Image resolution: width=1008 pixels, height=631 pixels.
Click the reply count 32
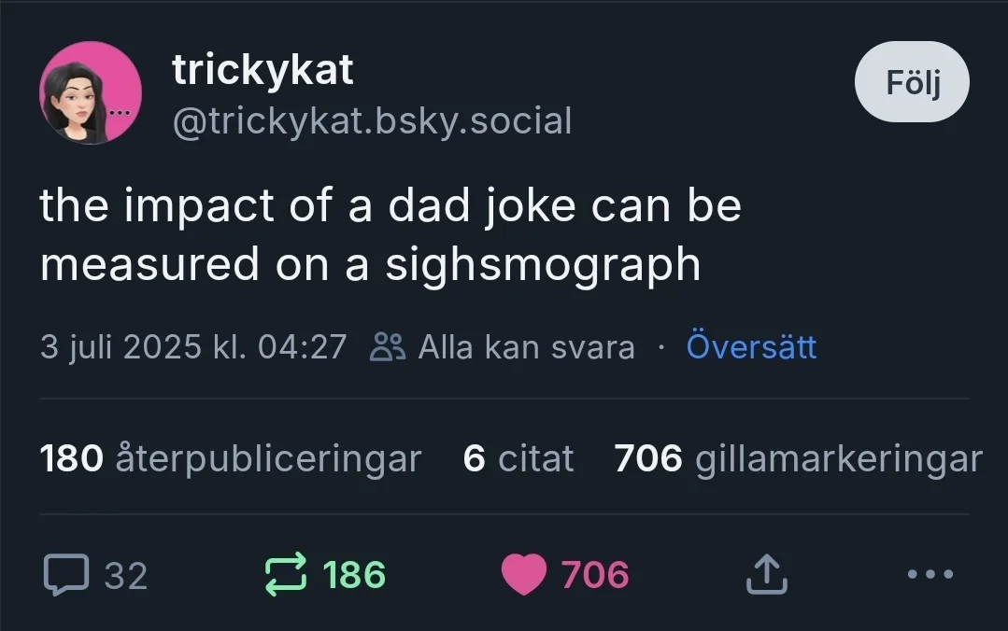[x=126, y=575]
